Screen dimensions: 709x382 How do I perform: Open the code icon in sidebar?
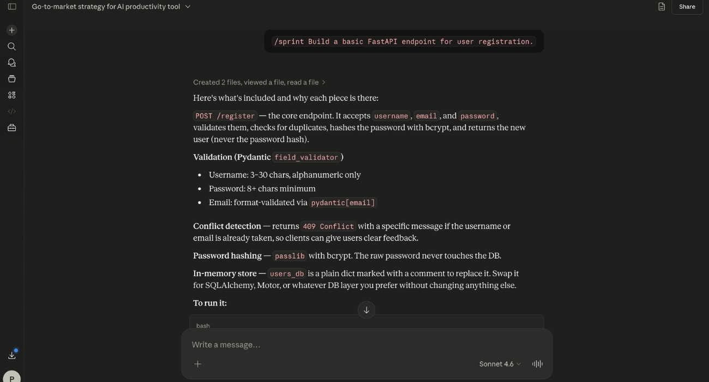12,111
